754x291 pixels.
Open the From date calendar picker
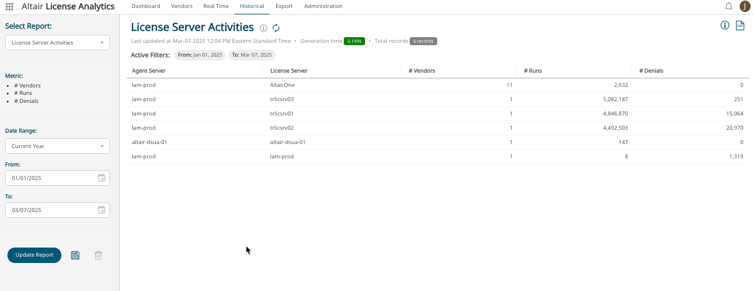[x=101, y=178]
